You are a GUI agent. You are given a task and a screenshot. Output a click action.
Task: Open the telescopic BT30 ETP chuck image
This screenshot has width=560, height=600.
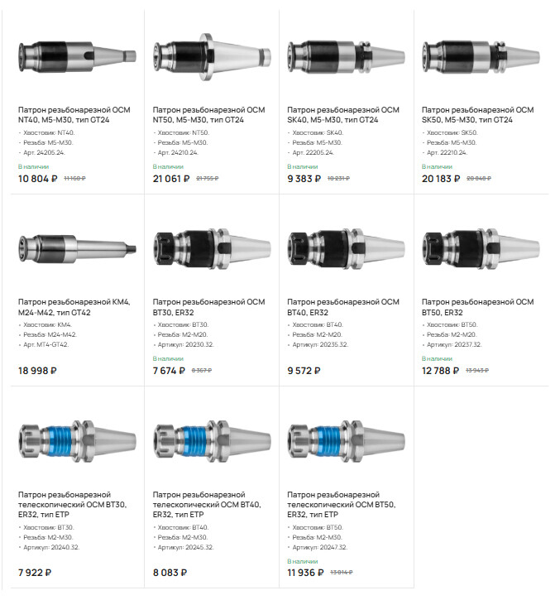coord(77,441)
